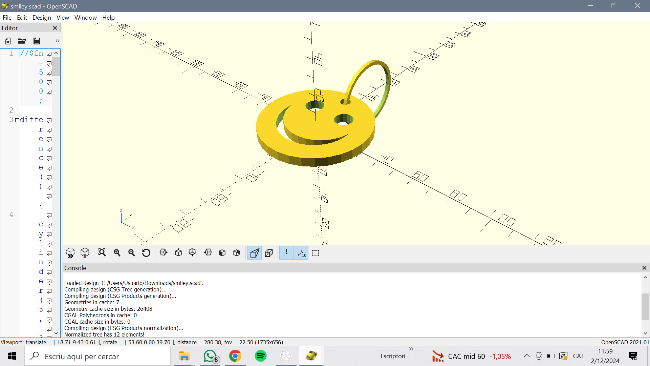Open Google Chrome from taskbar
Screen dimensions: 650x366
coord(235,356)
